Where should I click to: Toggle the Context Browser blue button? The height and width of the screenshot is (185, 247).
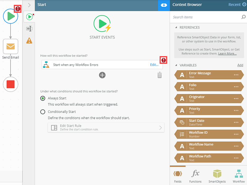click(164, 5)
